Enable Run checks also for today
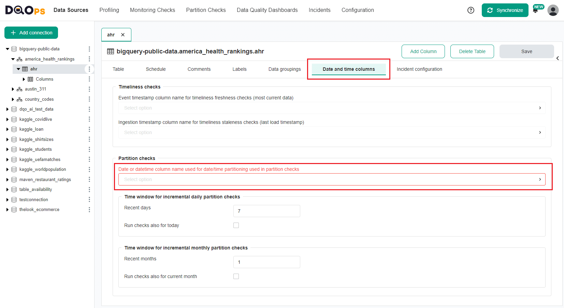 [x=236, y=225]
